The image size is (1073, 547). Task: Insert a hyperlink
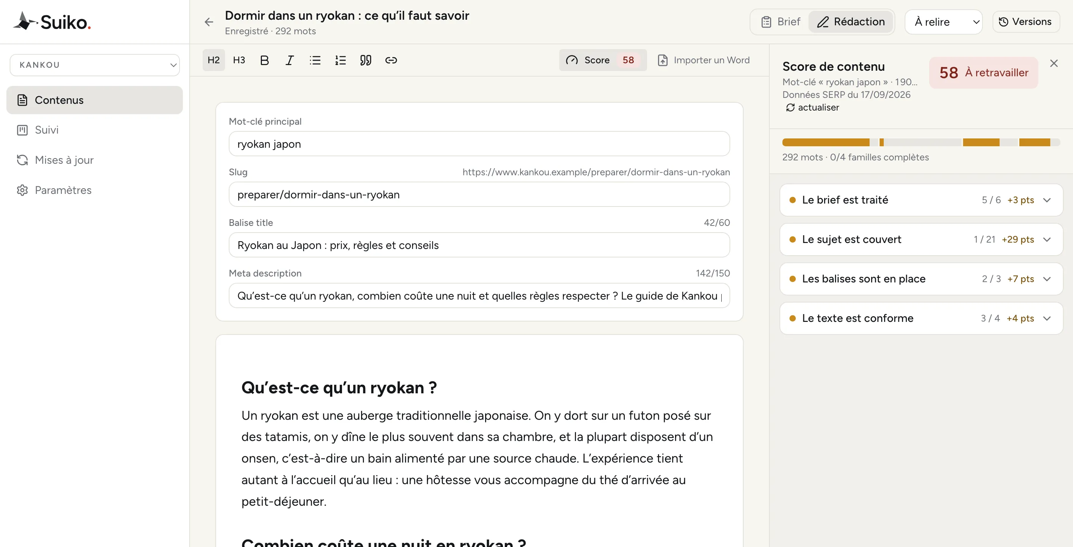click(x=391, y=60)
